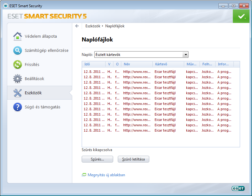The width and height of the screenshot is (252, 196).
Task: Sort by the Műv... column header
Action: tap(192, 64)
